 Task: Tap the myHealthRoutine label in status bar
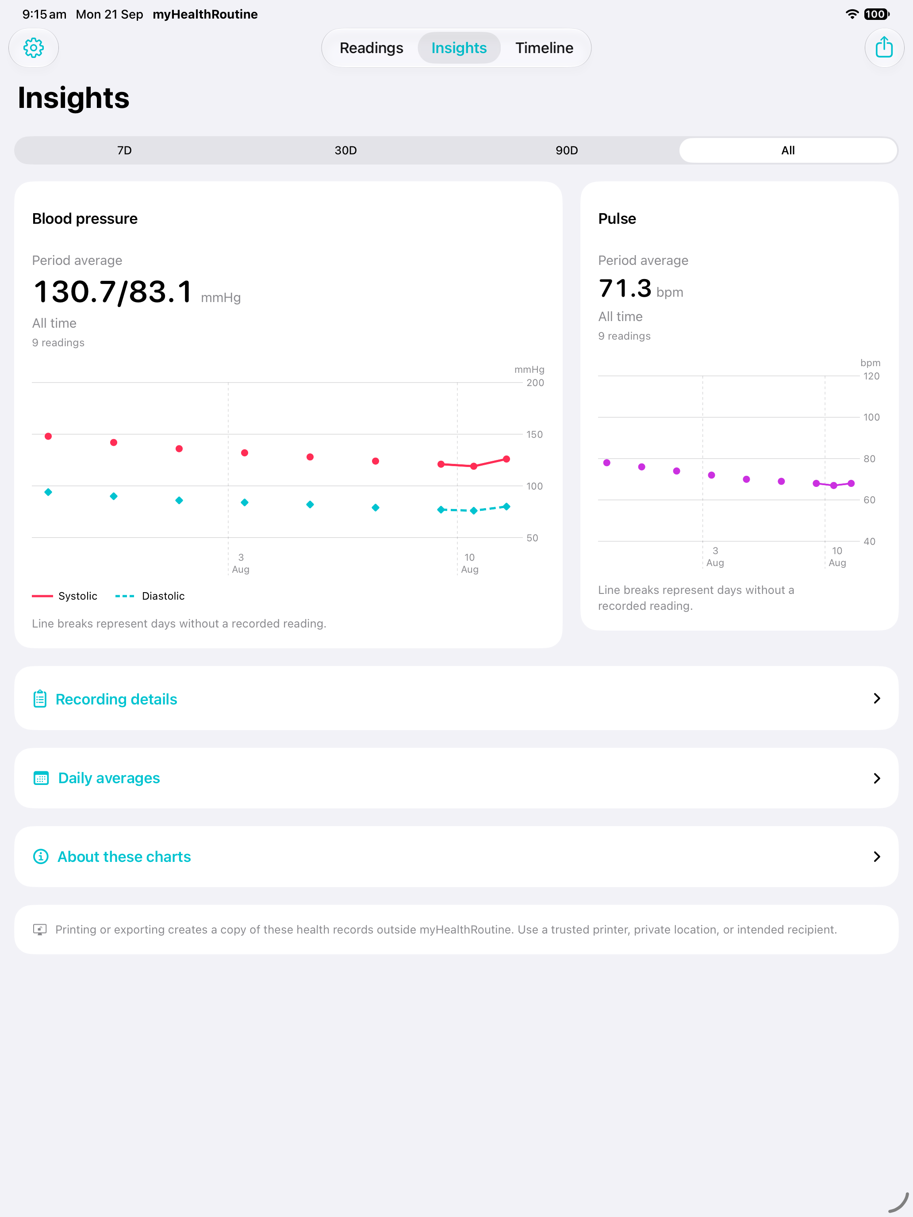coord(205,14)
